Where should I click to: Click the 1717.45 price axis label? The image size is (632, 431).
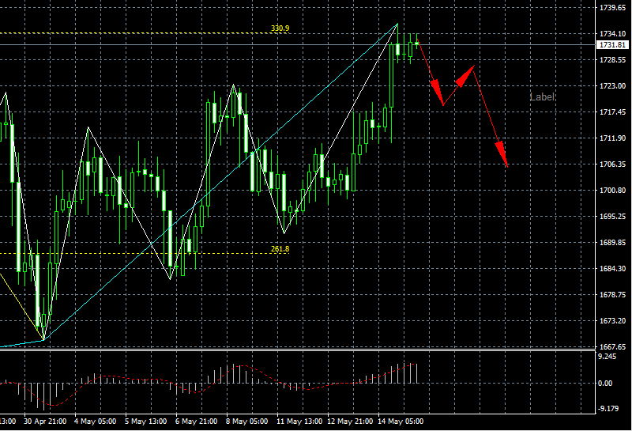[613, 112]
